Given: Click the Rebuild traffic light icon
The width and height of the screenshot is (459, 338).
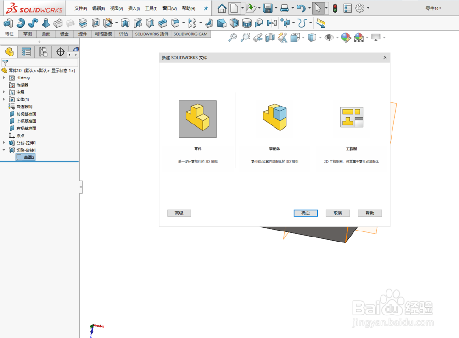Looking at the screenshot, I should pyautogui.click(x=335, y=8).
